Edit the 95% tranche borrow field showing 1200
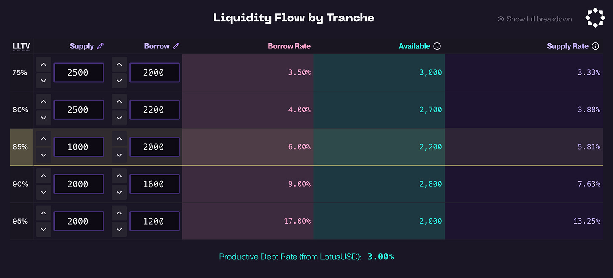The height and width of the screenshot is (278, 613). (x=154, y=221)
